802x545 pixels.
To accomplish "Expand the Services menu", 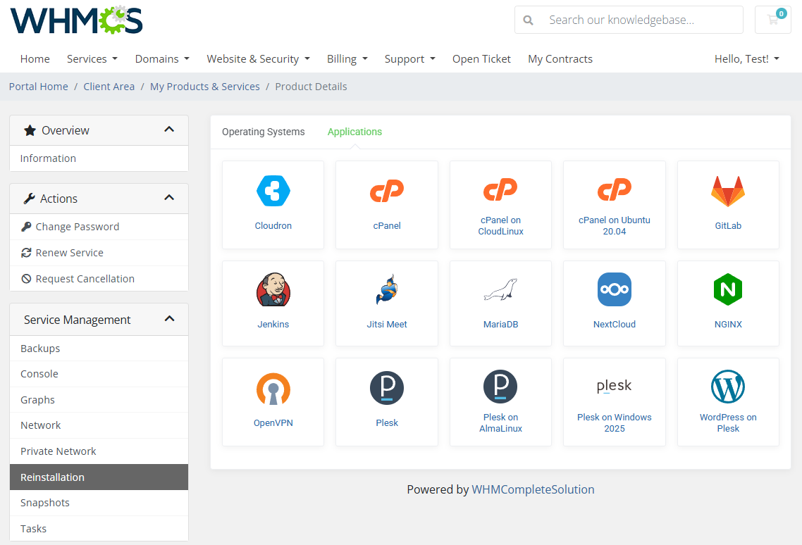I will tap(92, 58).
